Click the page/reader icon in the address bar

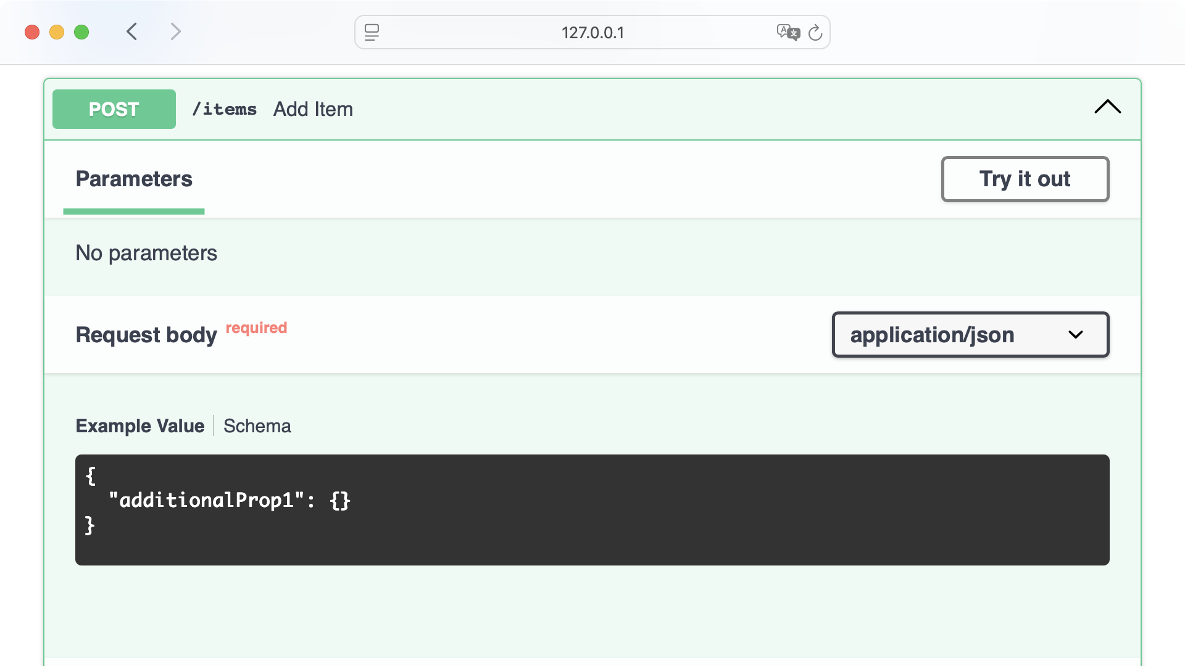(372, 33)
